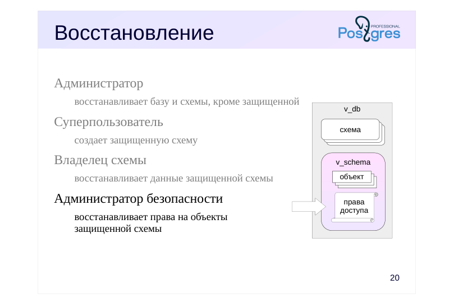Screen dimensions: 454x303
Task: Click the "v_db" label in diagram
Action: tap(352, 109)
